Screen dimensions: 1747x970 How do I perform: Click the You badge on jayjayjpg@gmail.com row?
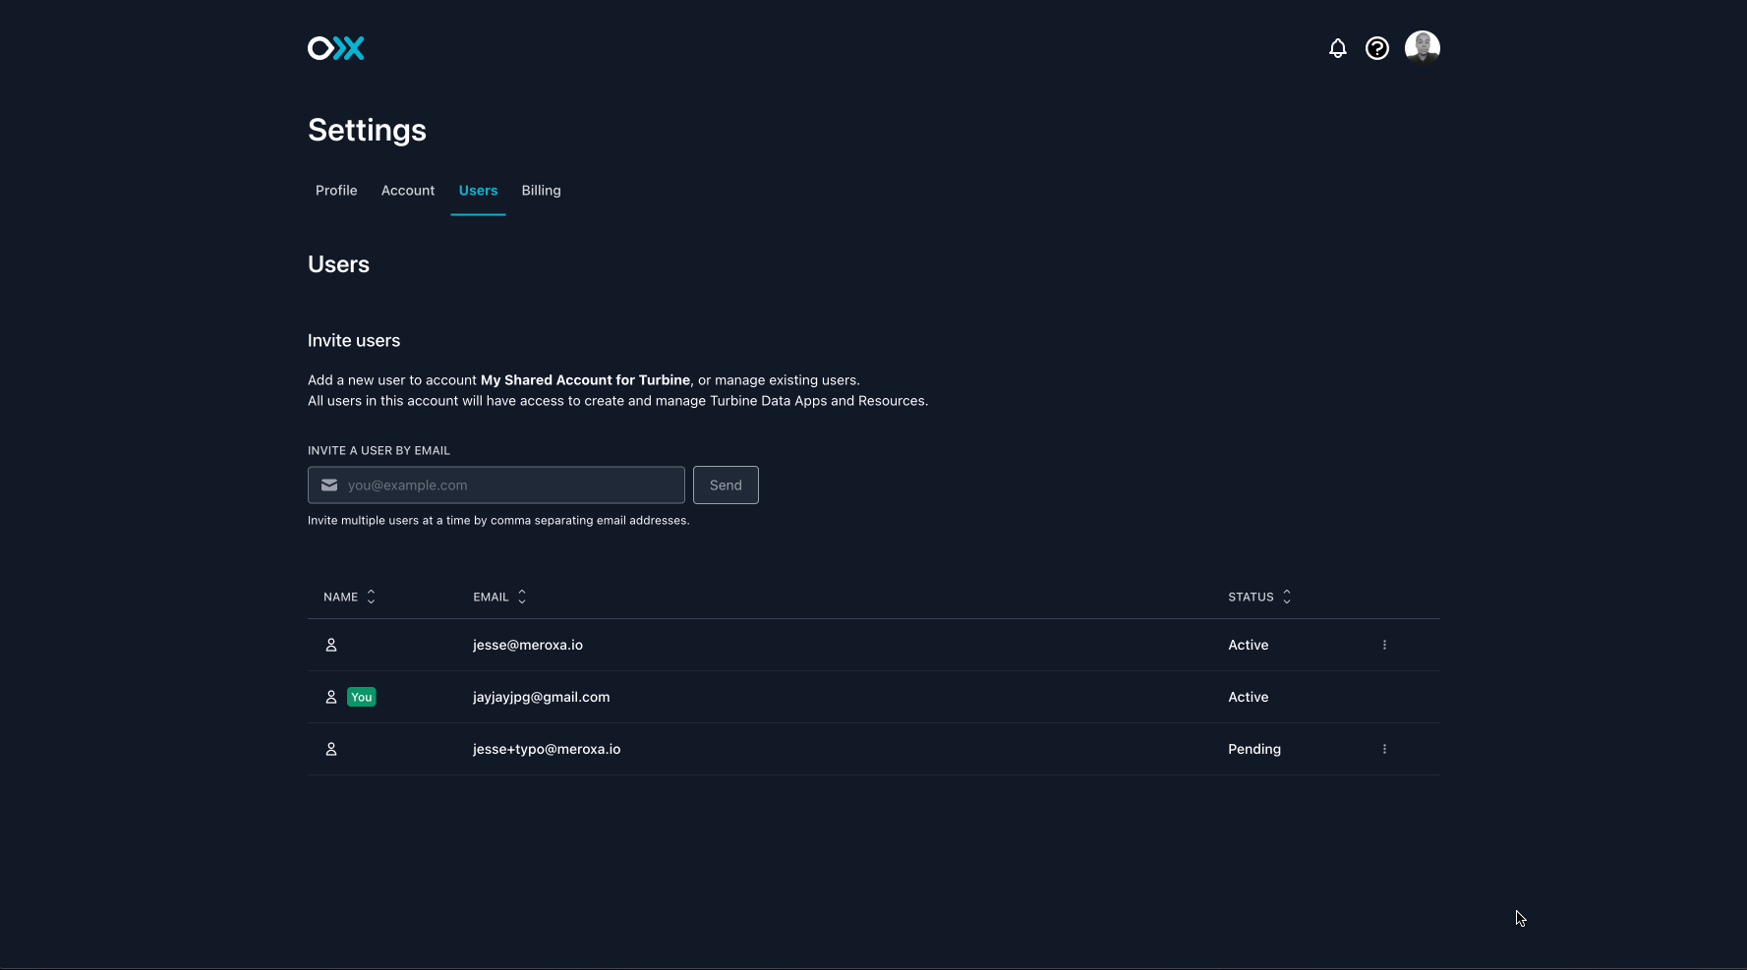click(361, 697)
